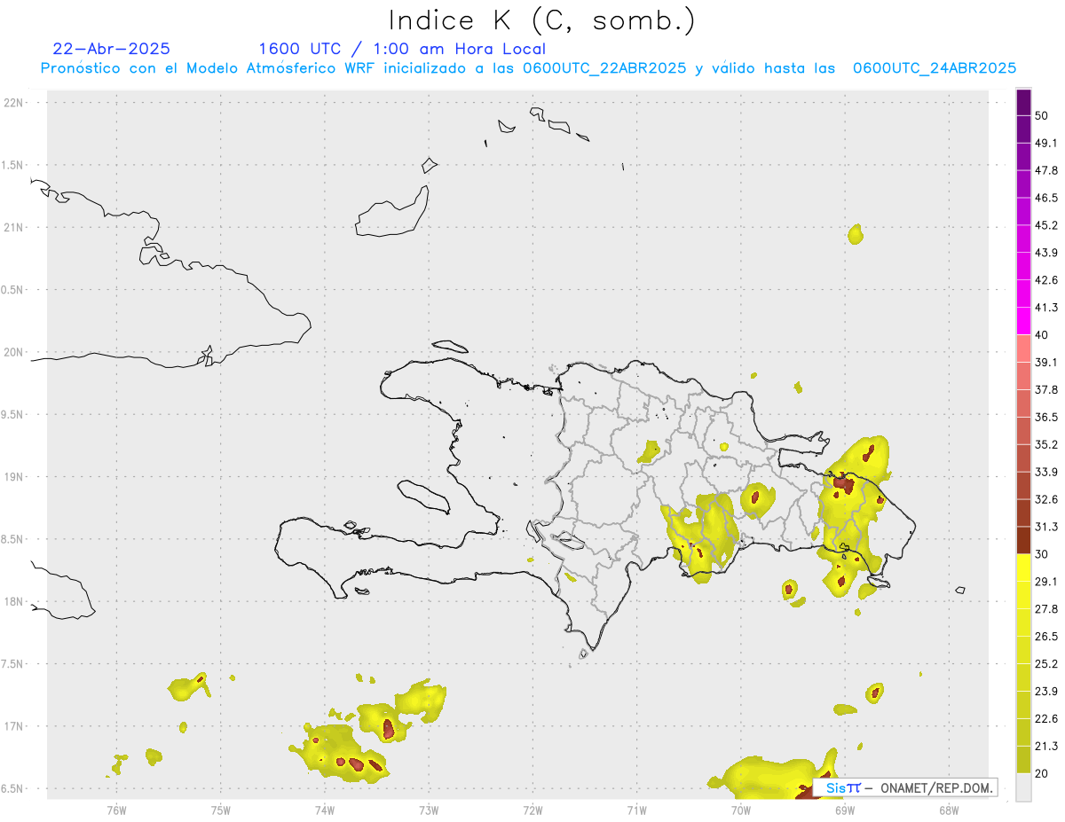This screenshot has height=822, width=1065.
Task: Click the "30" value on the color scale
Action: point(1042,554)
